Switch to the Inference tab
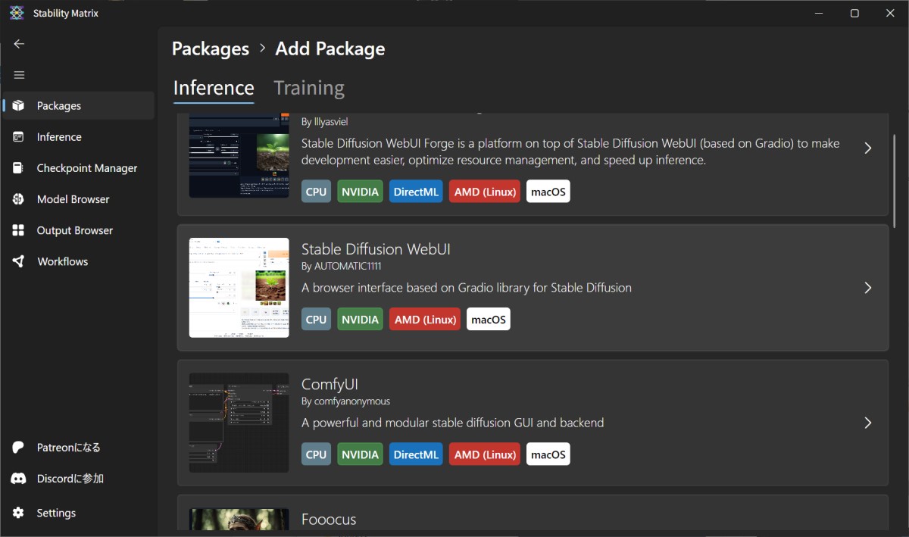Viewport: 909px width, 537px height. pyautogui.click(x=214, y=88)
